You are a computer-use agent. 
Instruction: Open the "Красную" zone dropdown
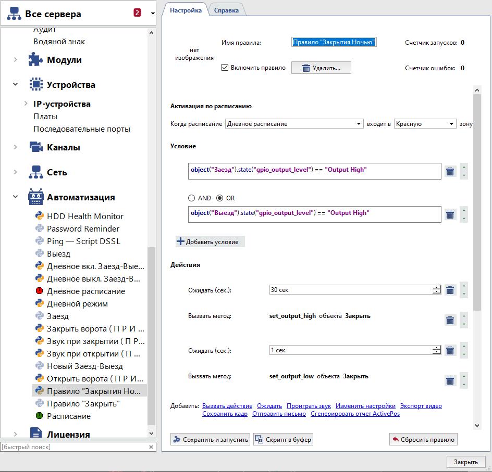425,124
